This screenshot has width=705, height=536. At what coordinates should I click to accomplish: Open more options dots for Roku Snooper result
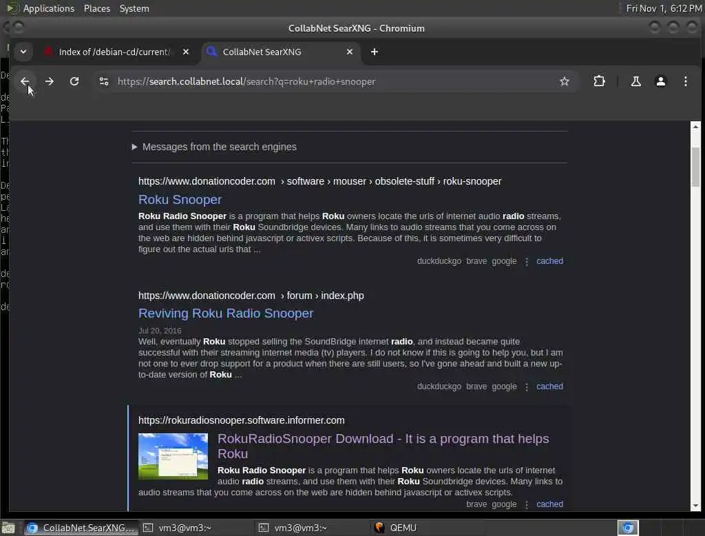click(x=527, y=262)
